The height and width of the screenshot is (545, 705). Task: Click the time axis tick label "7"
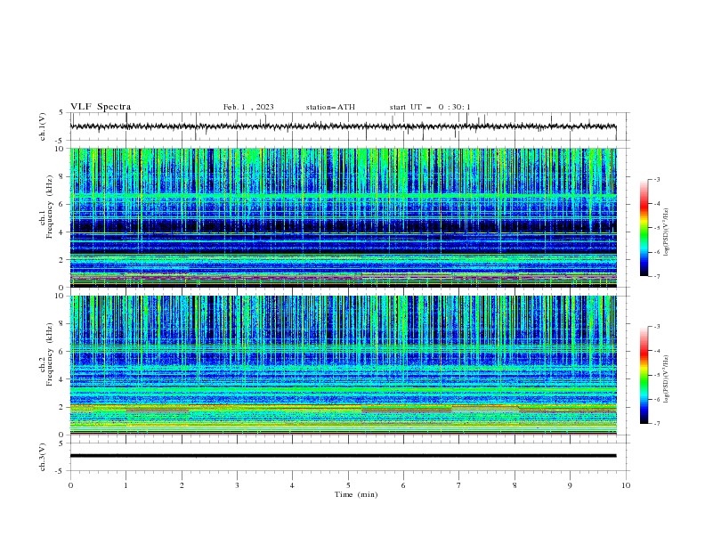[459, 485]
